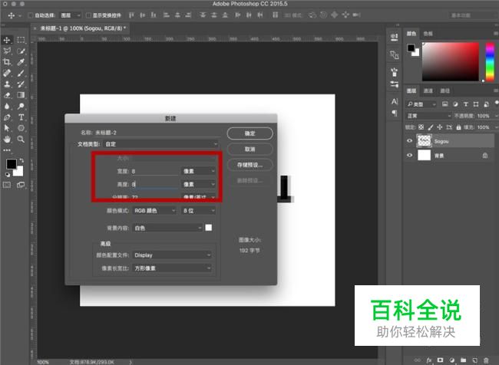Click the 确定 button

tap(249, 133)
